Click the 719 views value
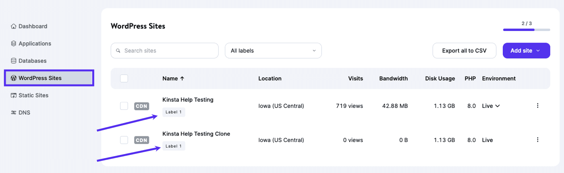The image size is (564, 173). point(349,106)
